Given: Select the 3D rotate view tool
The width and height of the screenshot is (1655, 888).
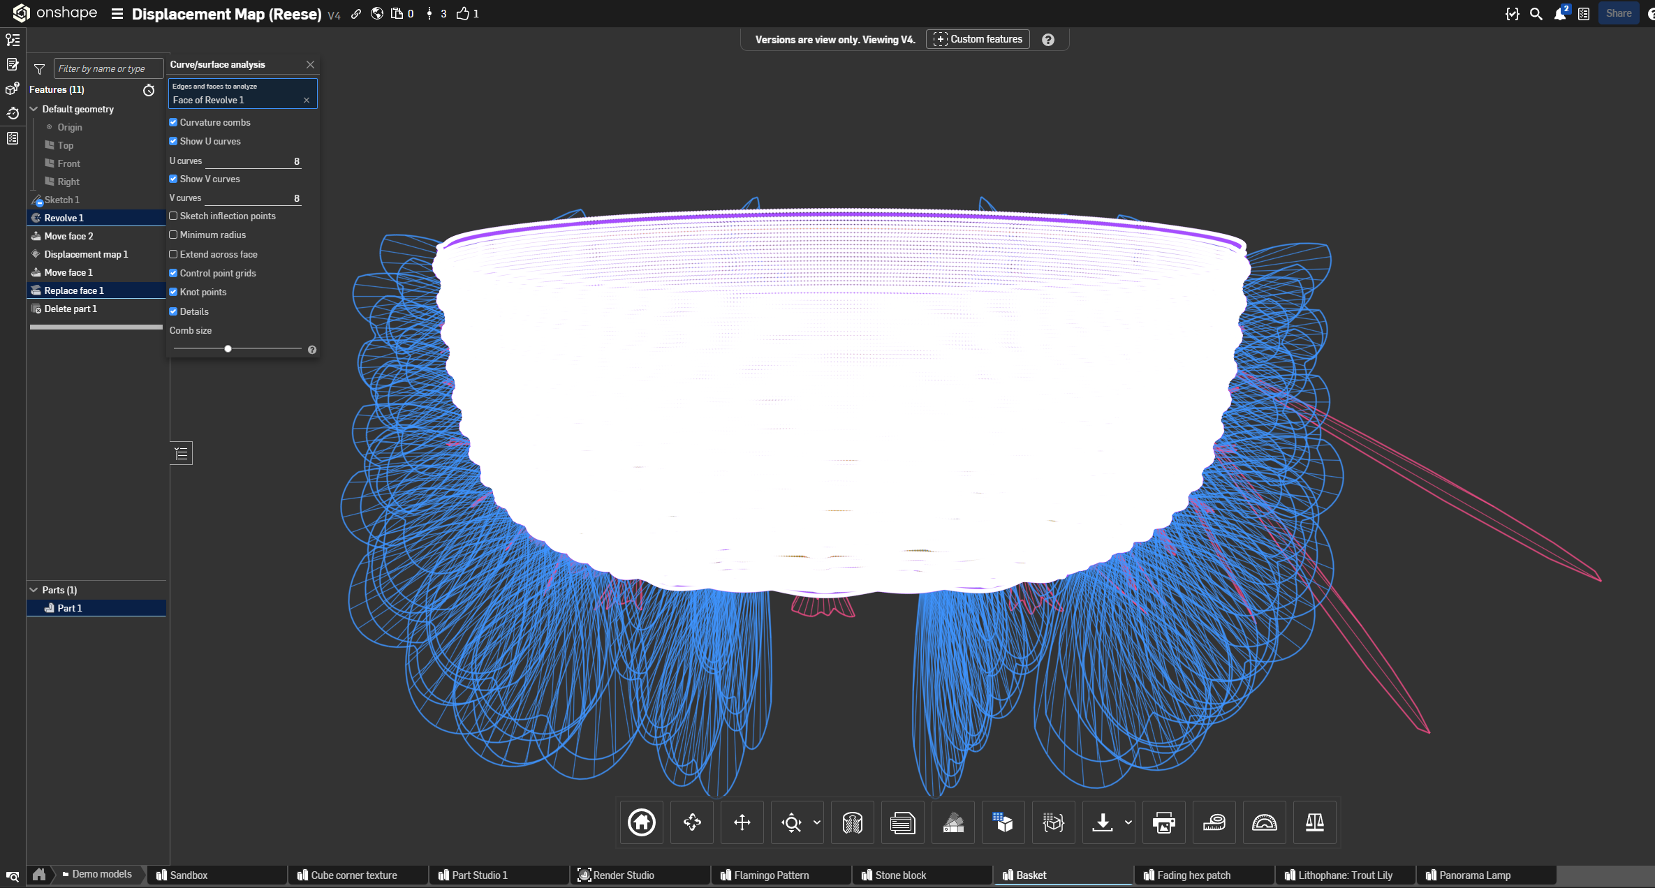Looking at the screenshot, I should click(x=692, y=822).
